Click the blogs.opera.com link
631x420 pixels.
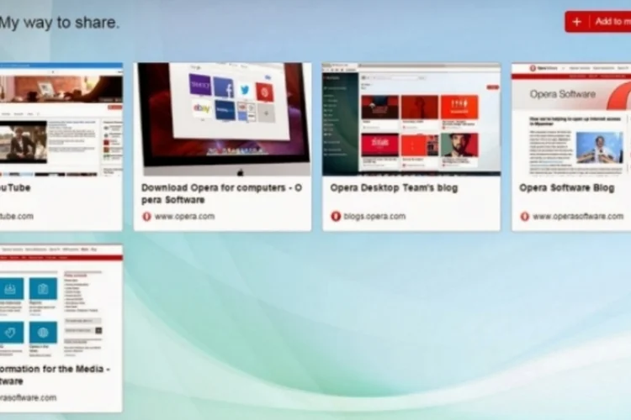point(374,216)
